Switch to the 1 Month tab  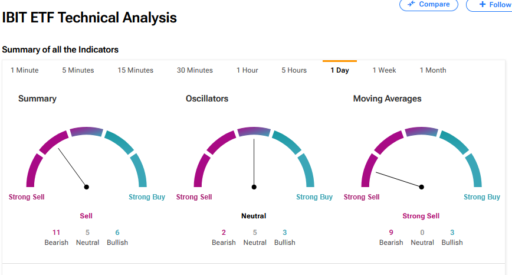tap(432, 70)
